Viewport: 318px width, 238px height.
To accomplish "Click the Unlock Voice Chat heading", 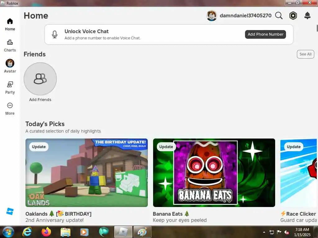I will pos(87,31).
